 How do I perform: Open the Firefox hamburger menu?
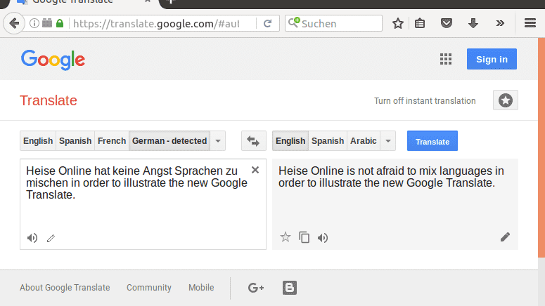[x=530, y=23]
